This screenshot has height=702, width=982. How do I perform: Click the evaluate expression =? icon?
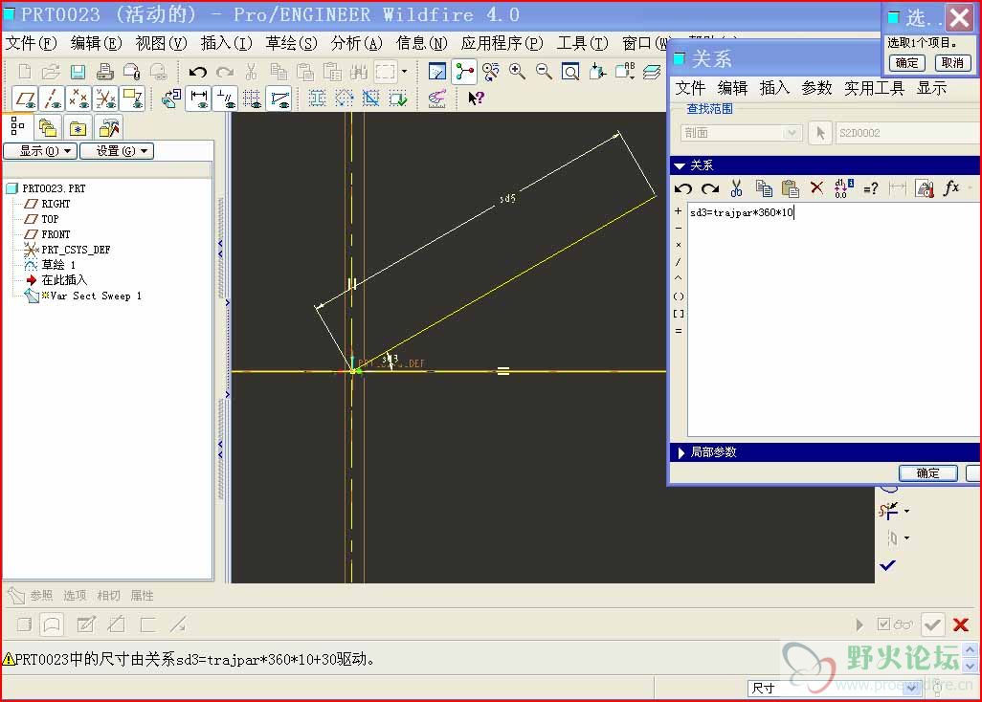pyautogui.click(x=871, y=187)
